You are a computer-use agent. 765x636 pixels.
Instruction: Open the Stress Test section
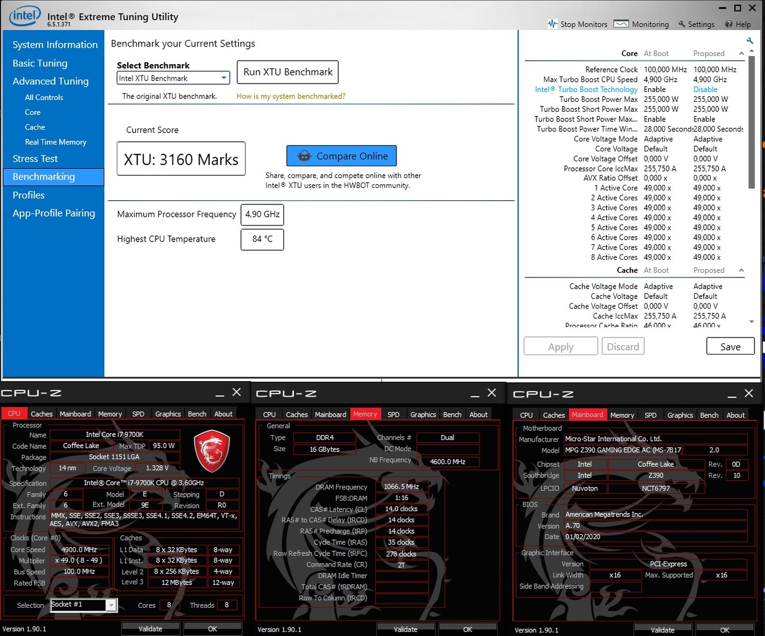35,158
